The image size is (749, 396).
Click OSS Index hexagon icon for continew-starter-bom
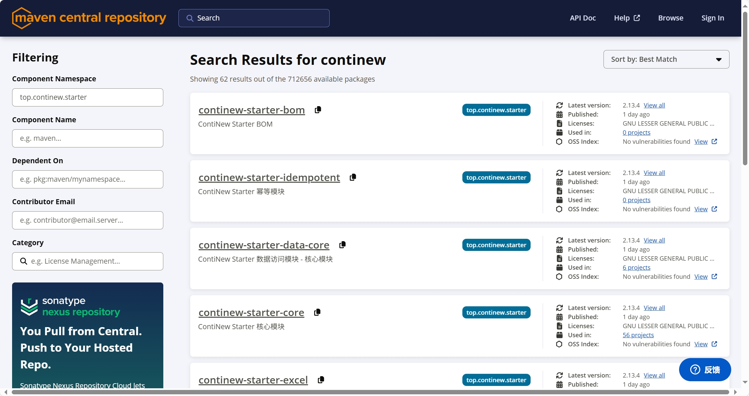pyautogui.click(x=559, y=141)
